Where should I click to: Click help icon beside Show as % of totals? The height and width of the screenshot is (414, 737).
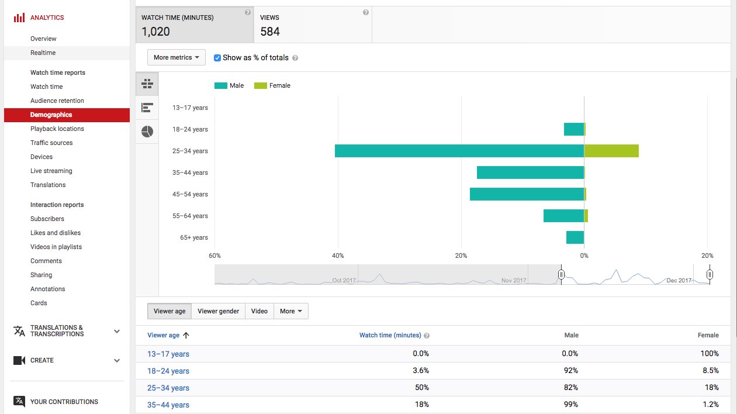[x=295, y=58]
